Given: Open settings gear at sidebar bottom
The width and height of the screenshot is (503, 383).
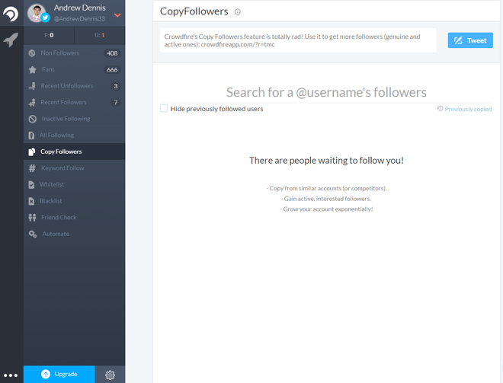Looking at the screenshot, I should 110,375.
